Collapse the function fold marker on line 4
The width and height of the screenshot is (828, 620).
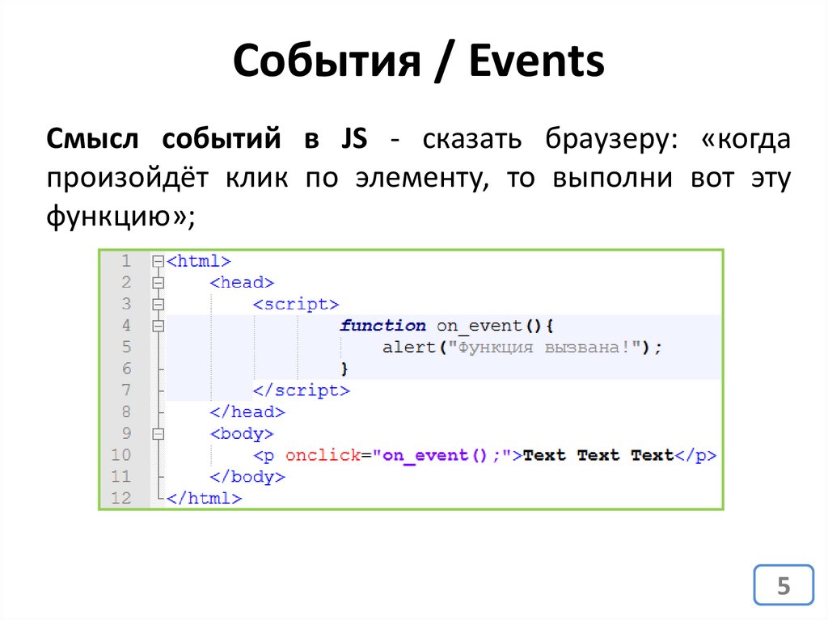(158, 327)
